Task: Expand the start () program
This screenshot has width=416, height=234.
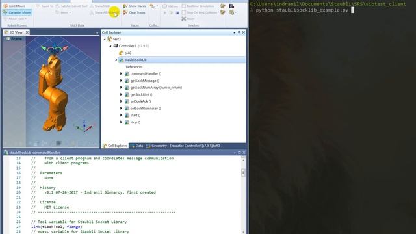Action: point(121,115)
